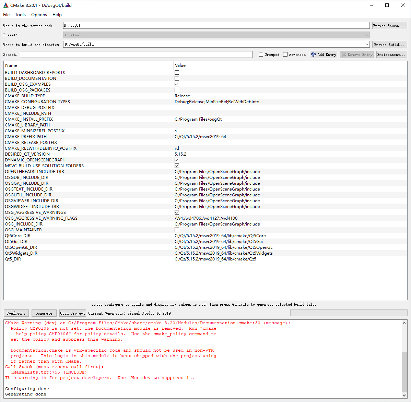Enable the Advanced variables checkbox
411x402 pixels.
tap(285, 54)
